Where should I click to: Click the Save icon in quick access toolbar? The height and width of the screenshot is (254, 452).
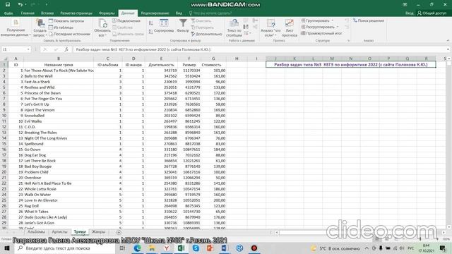click(8, 5)
